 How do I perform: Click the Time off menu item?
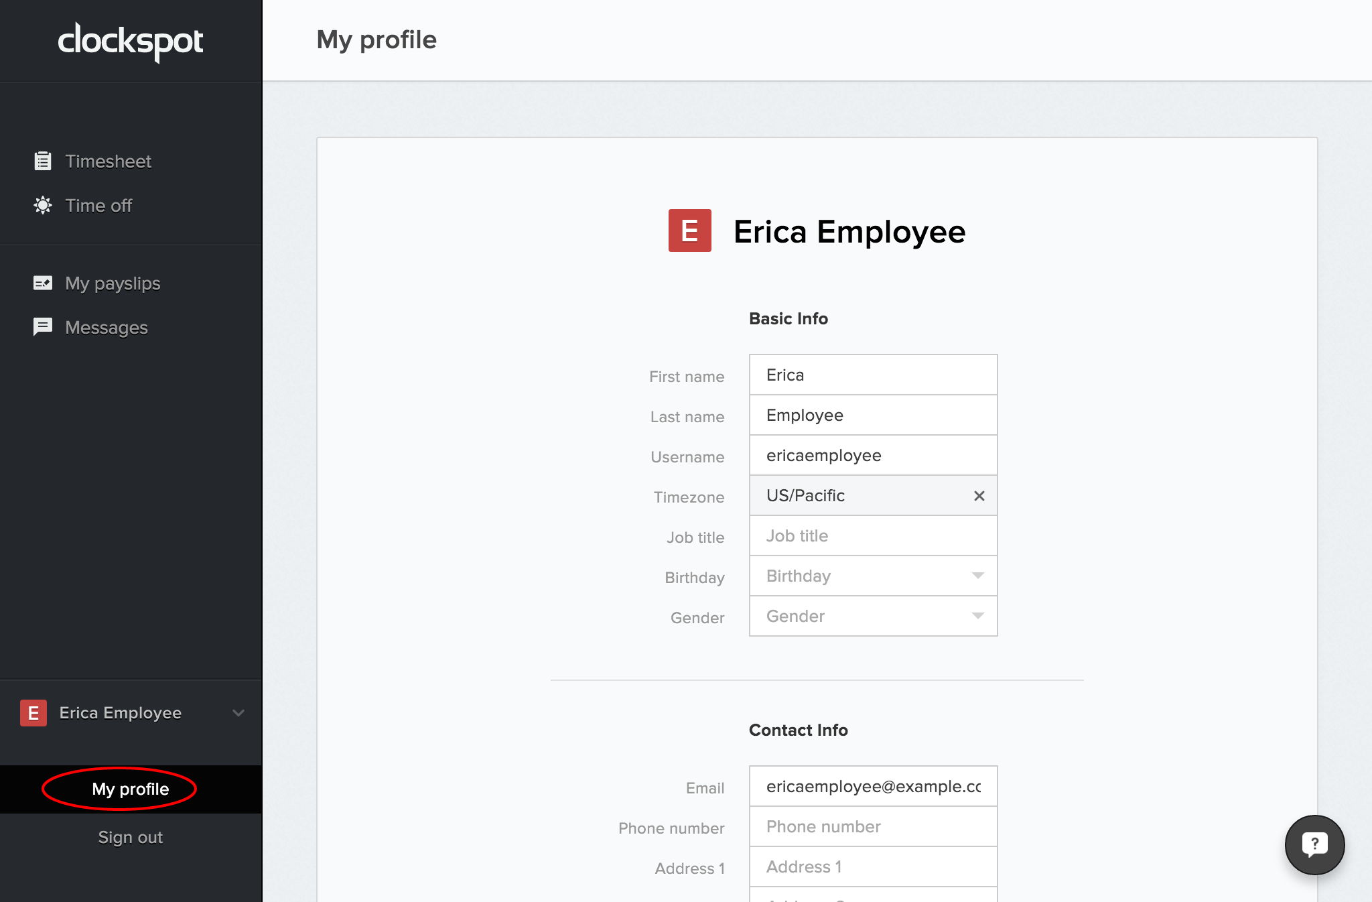click(100, 205)
